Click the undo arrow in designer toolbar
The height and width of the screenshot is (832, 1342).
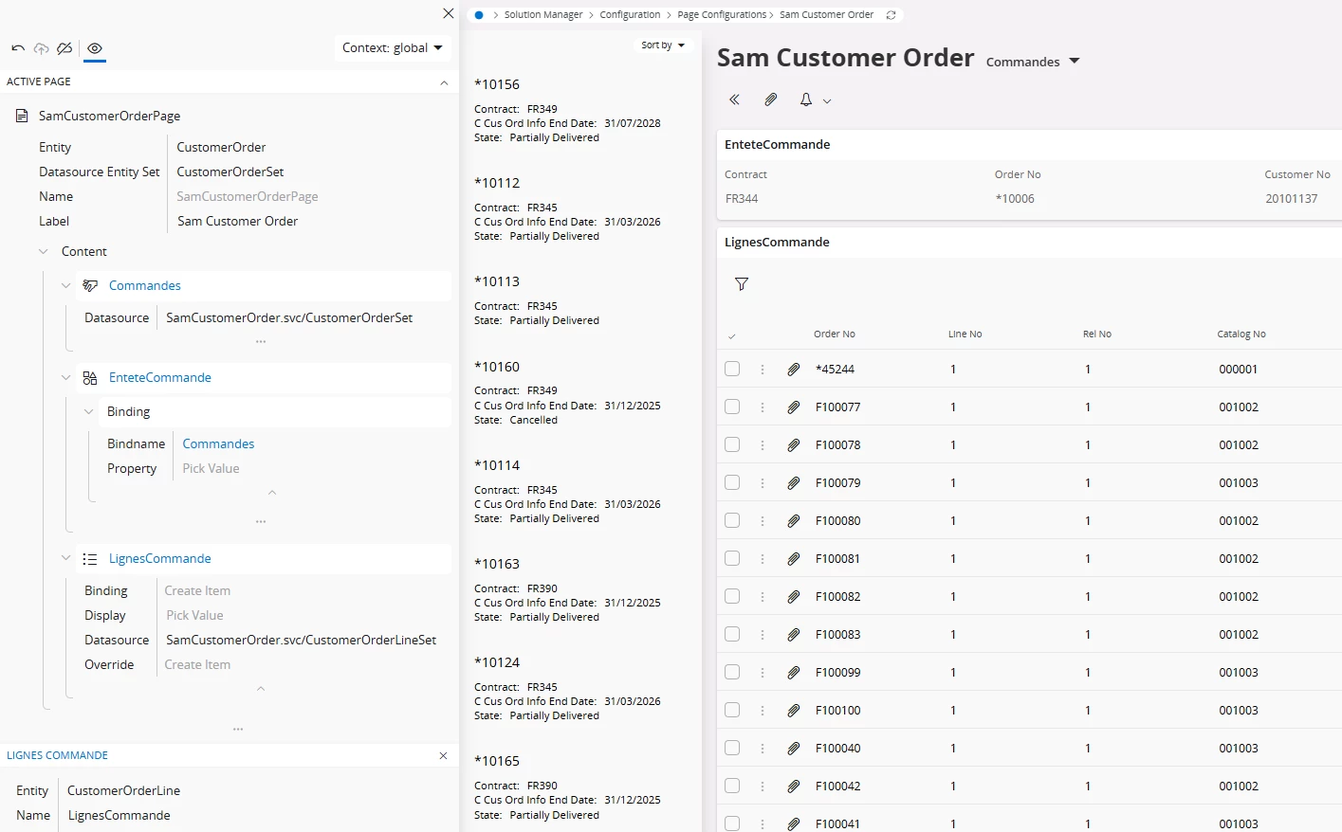pos(18,48)
